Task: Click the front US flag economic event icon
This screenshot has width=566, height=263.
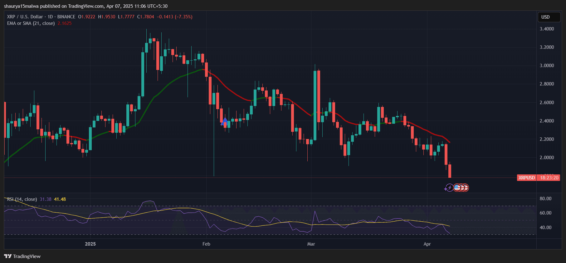Action: tap(457, 188)
